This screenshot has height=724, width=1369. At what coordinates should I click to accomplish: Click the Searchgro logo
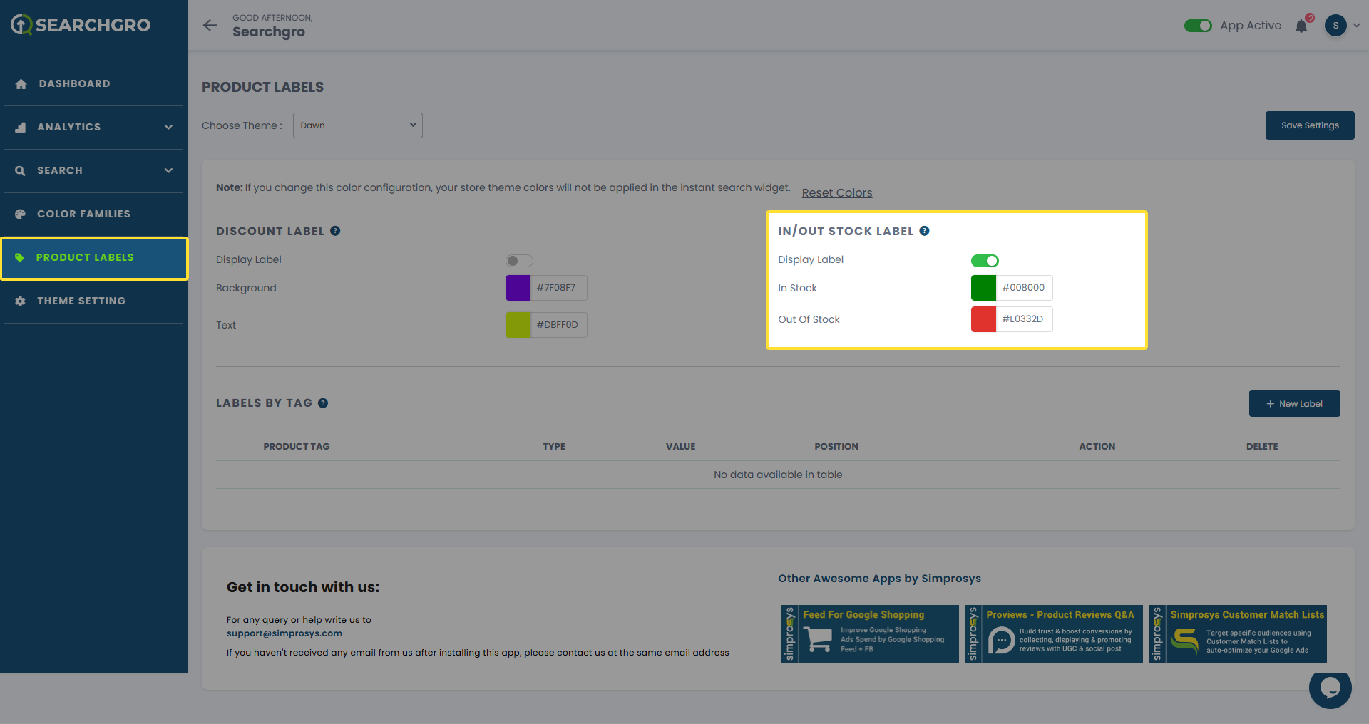click(x=81, y=25)
